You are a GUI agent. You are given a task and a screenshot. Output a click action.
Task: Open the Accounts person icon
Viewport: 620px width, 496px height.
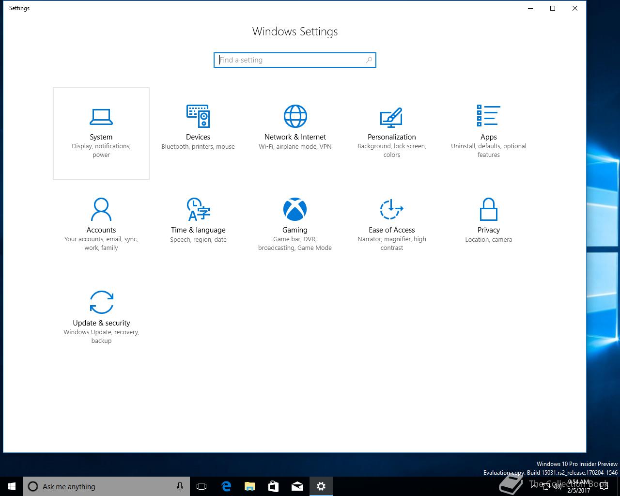tap(101, 209)
